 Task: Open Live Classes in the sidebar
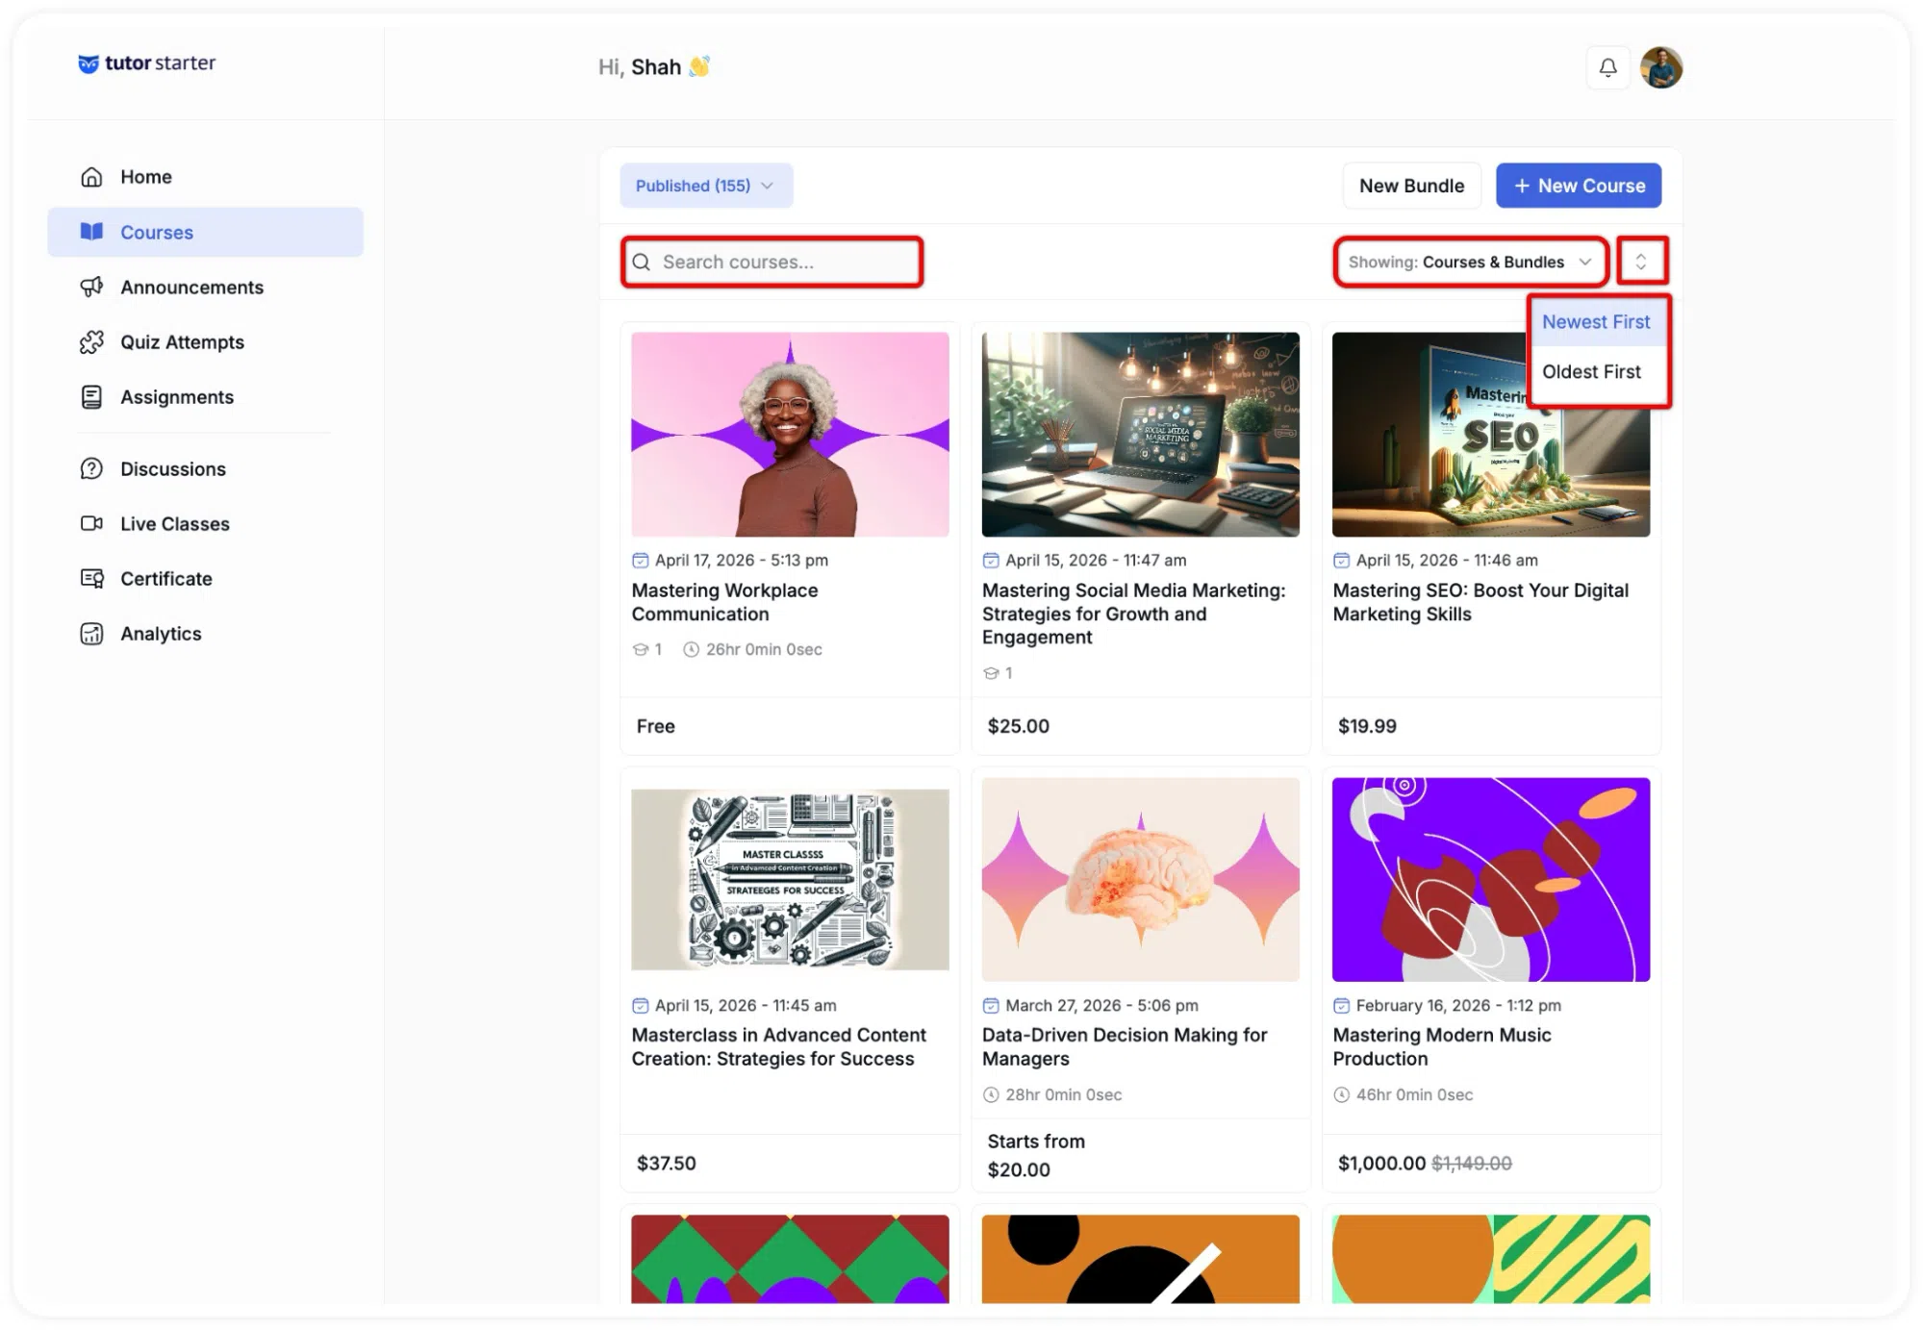(x=205, y=523)
